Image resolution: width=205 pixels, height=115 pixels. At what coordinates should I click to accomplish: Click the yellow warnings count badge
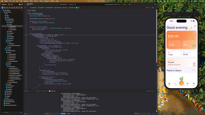point(125,5)
